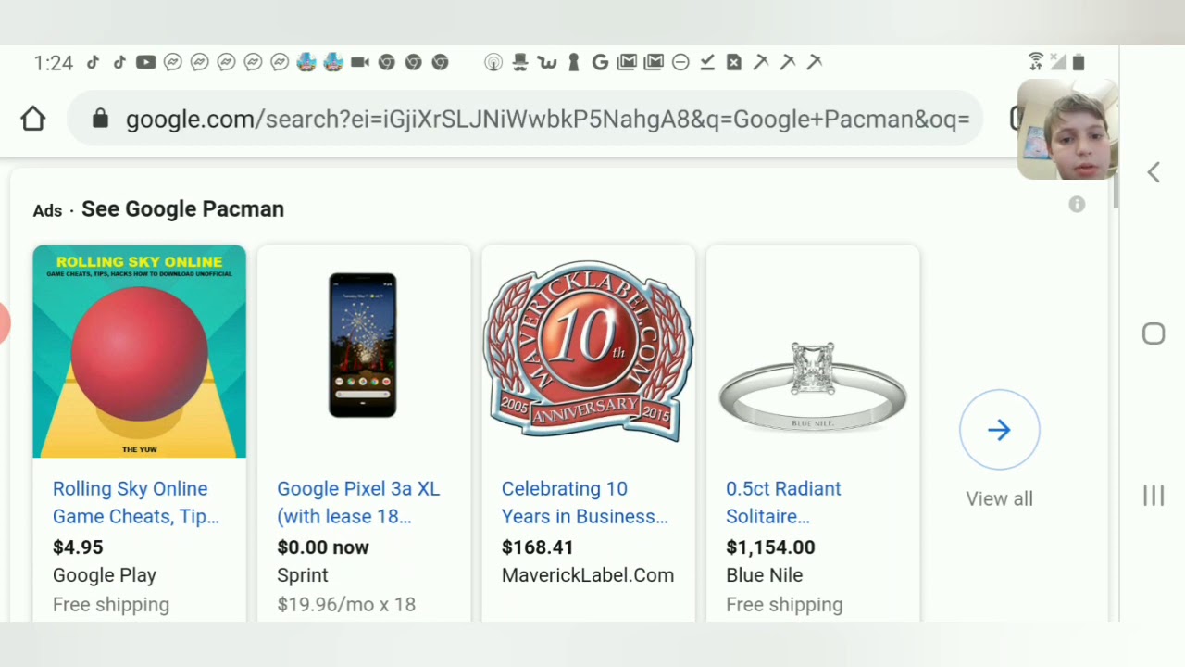Tap the boxed X notification icon
The height and width of the screenshot is (667, 1185).
[734, 62]
